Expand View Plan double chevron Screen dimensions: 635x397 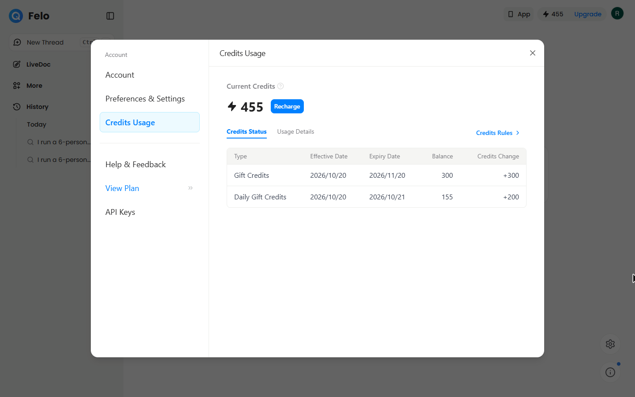(190, 188)
